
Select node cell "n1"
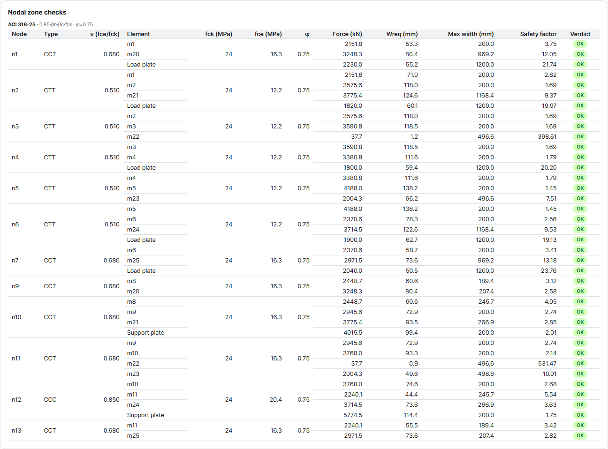click(x=15, y=54)
